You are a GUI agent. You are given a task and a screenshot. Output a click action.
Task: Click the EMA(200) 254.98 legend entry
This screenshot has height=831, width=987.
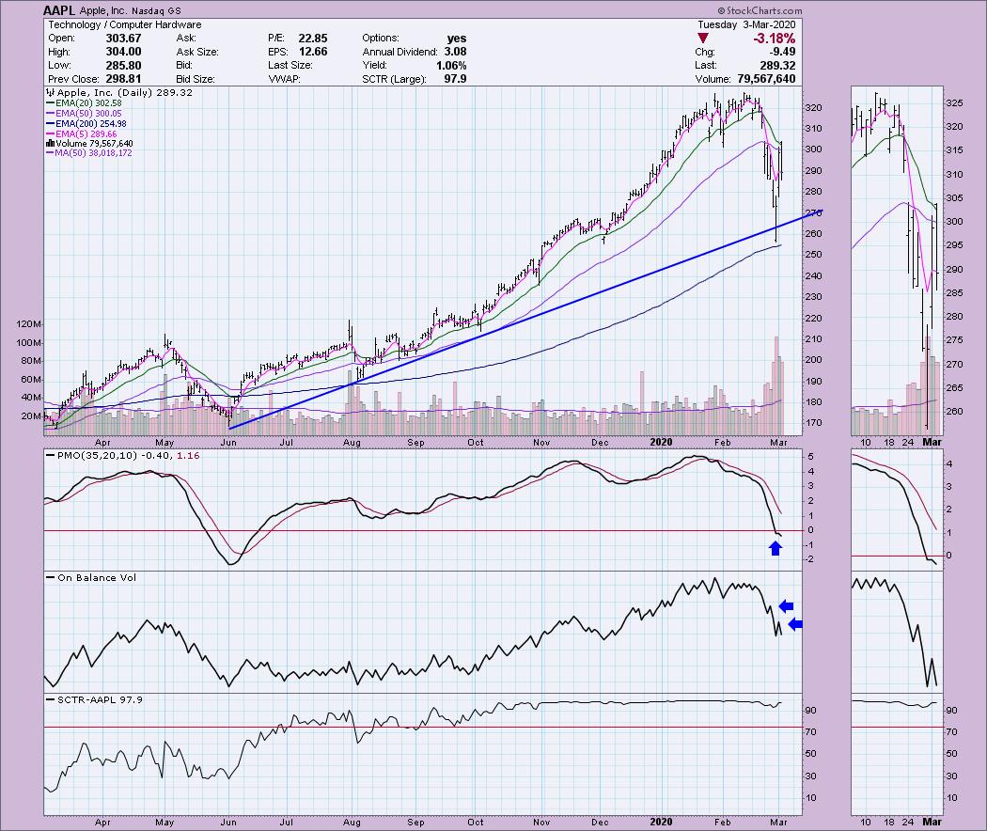point(86,124)
